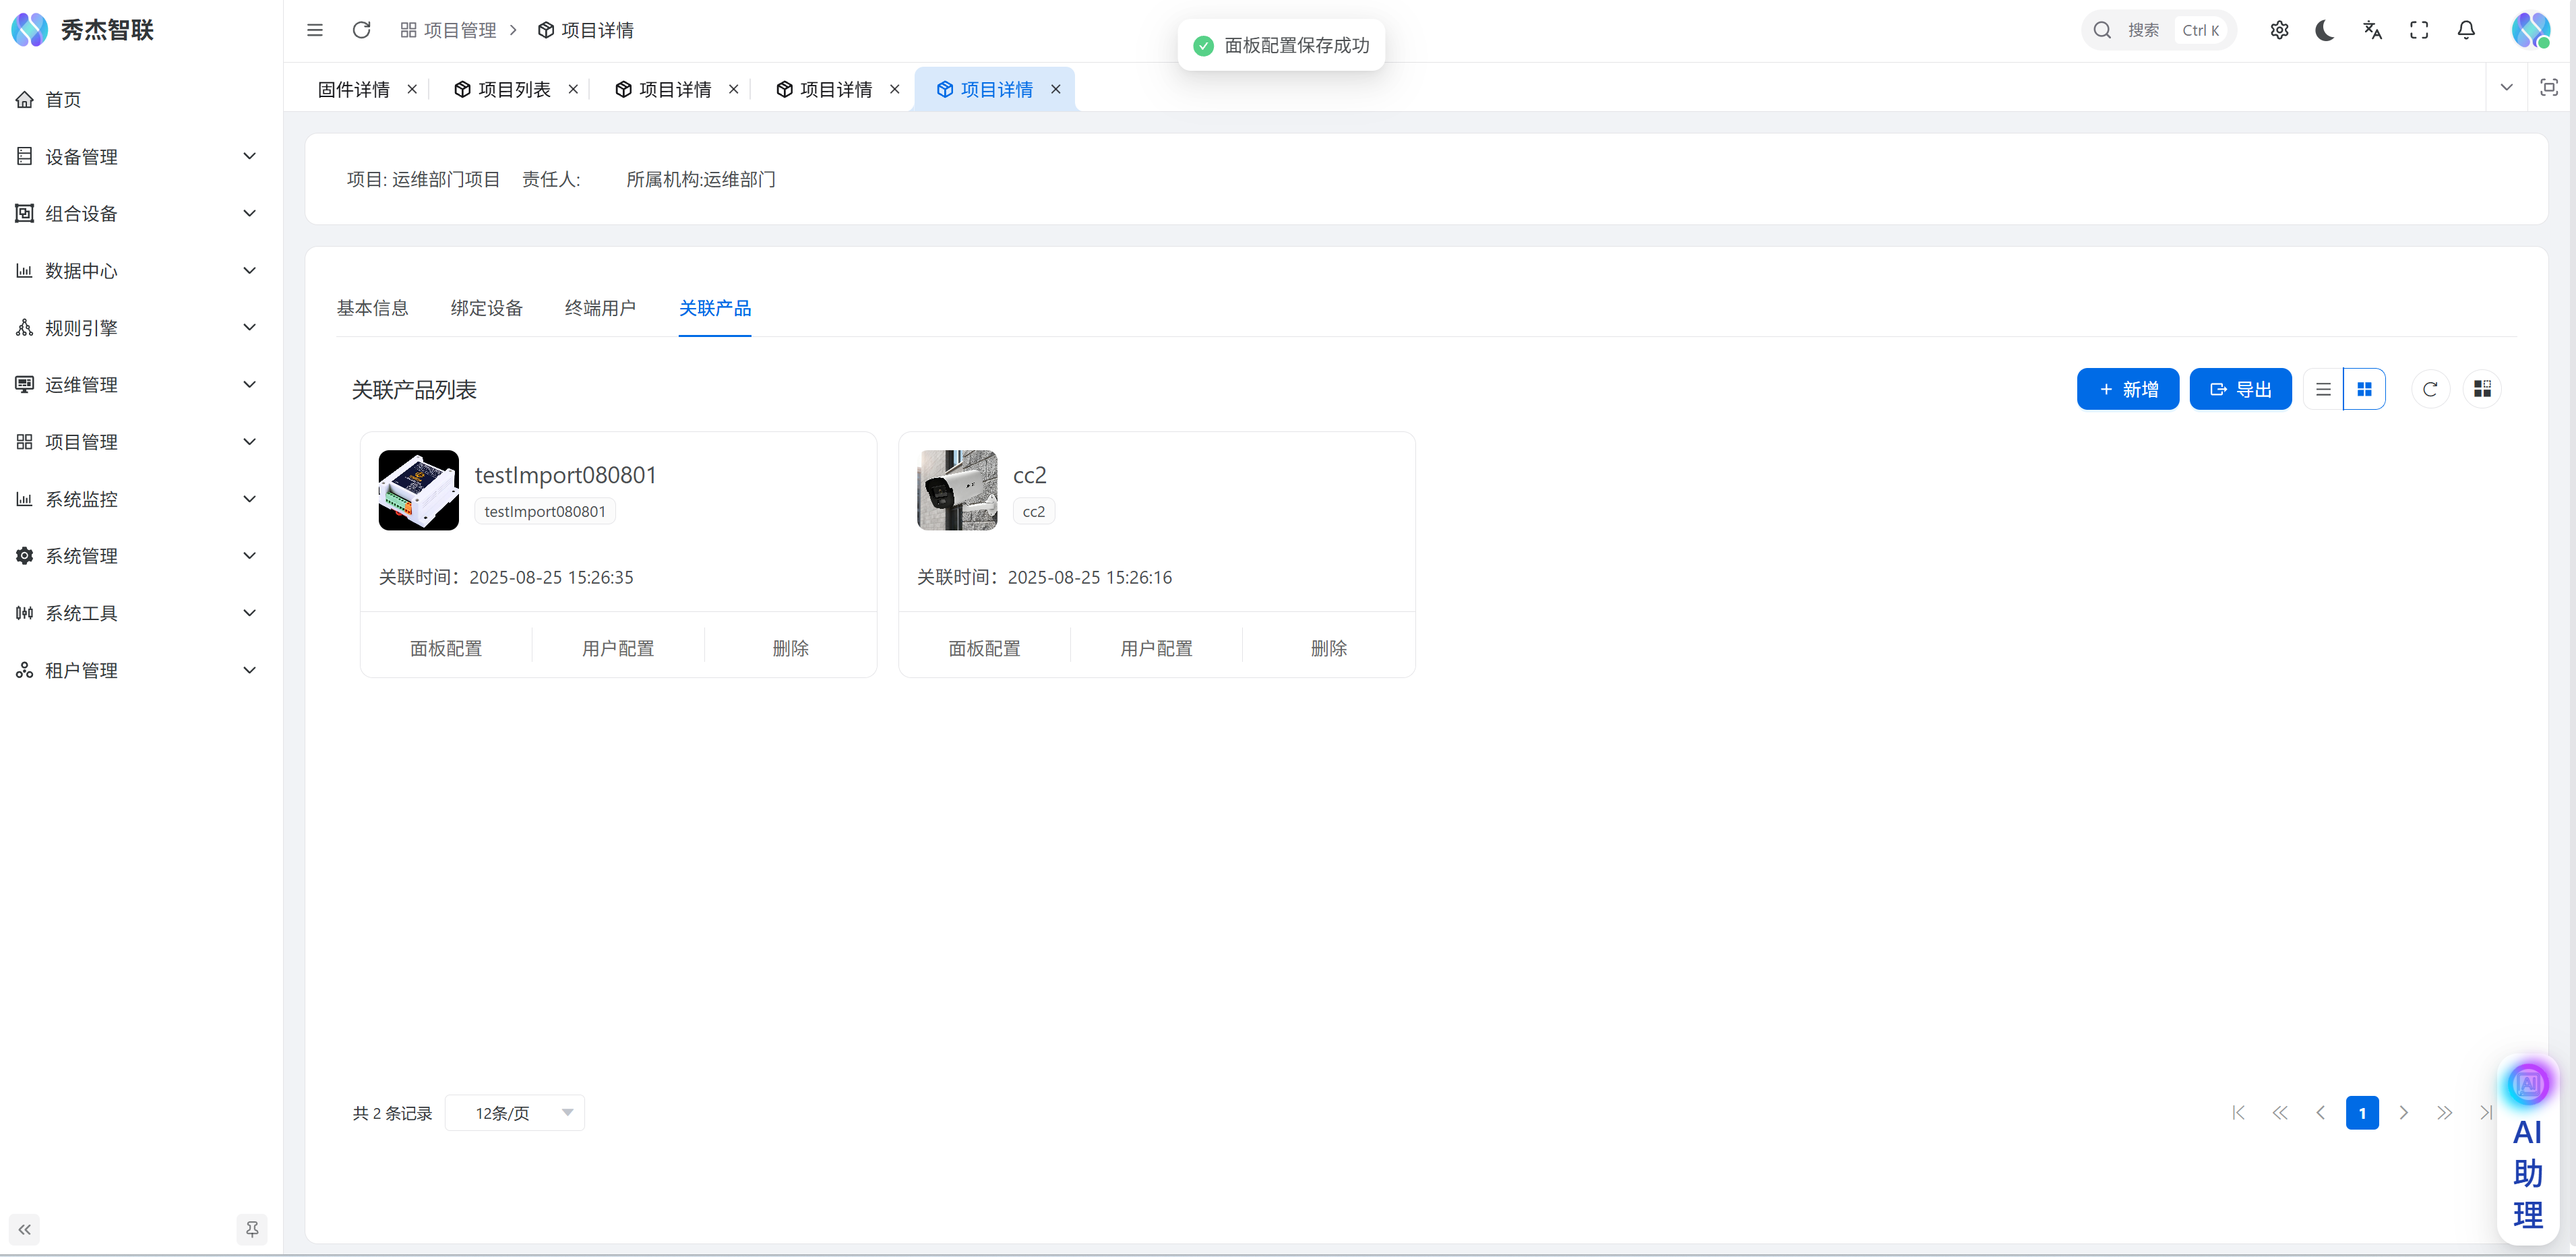Open 面板配置 for the cc2 product
This screenshot has width=2576, height=1257.
984,648
